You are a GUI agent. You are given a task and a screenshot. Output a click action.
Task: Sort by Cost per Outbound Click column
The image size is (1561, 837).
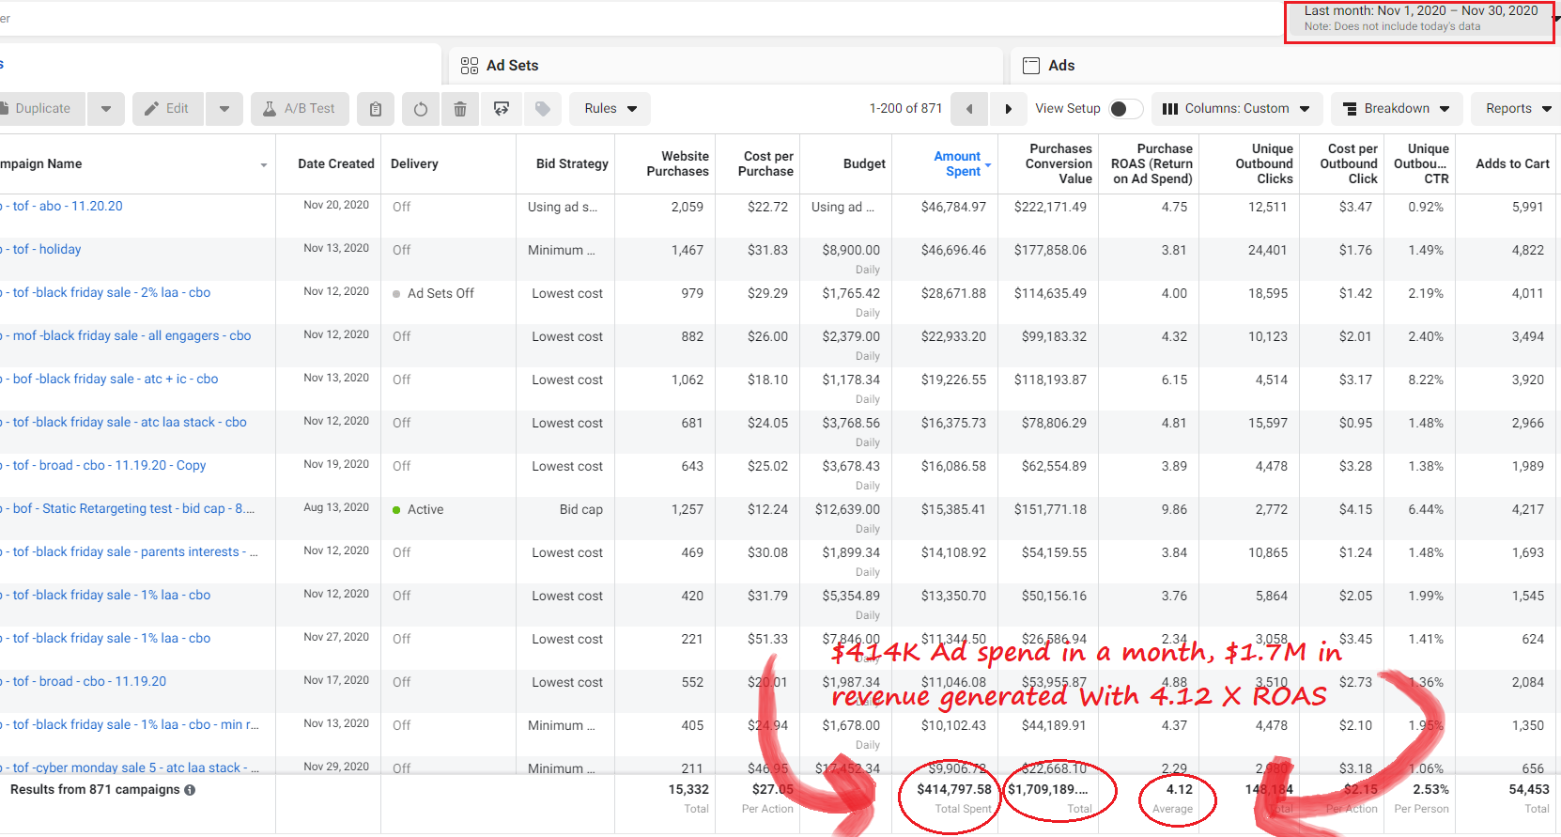coord(1349,163)
